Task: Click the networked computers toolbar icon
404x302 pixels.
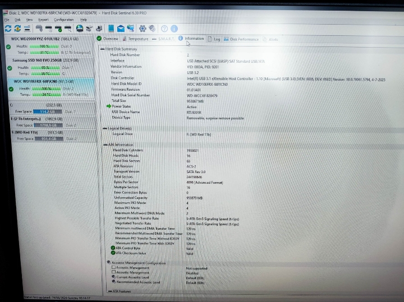Action: coord(131,29)
